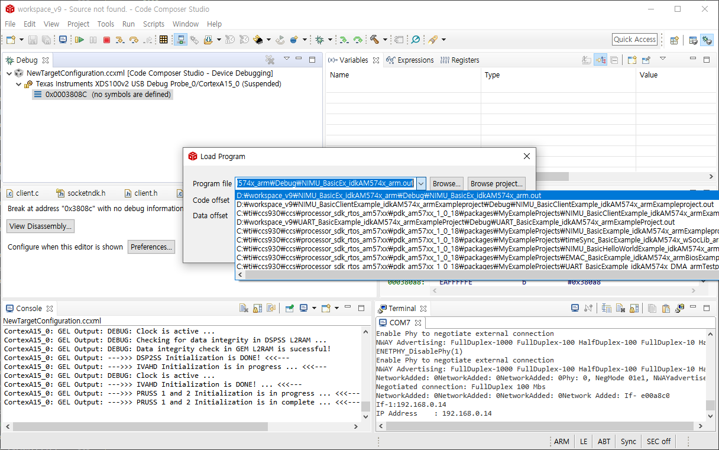Click the Browse... button in Load Program

(446, 184)
